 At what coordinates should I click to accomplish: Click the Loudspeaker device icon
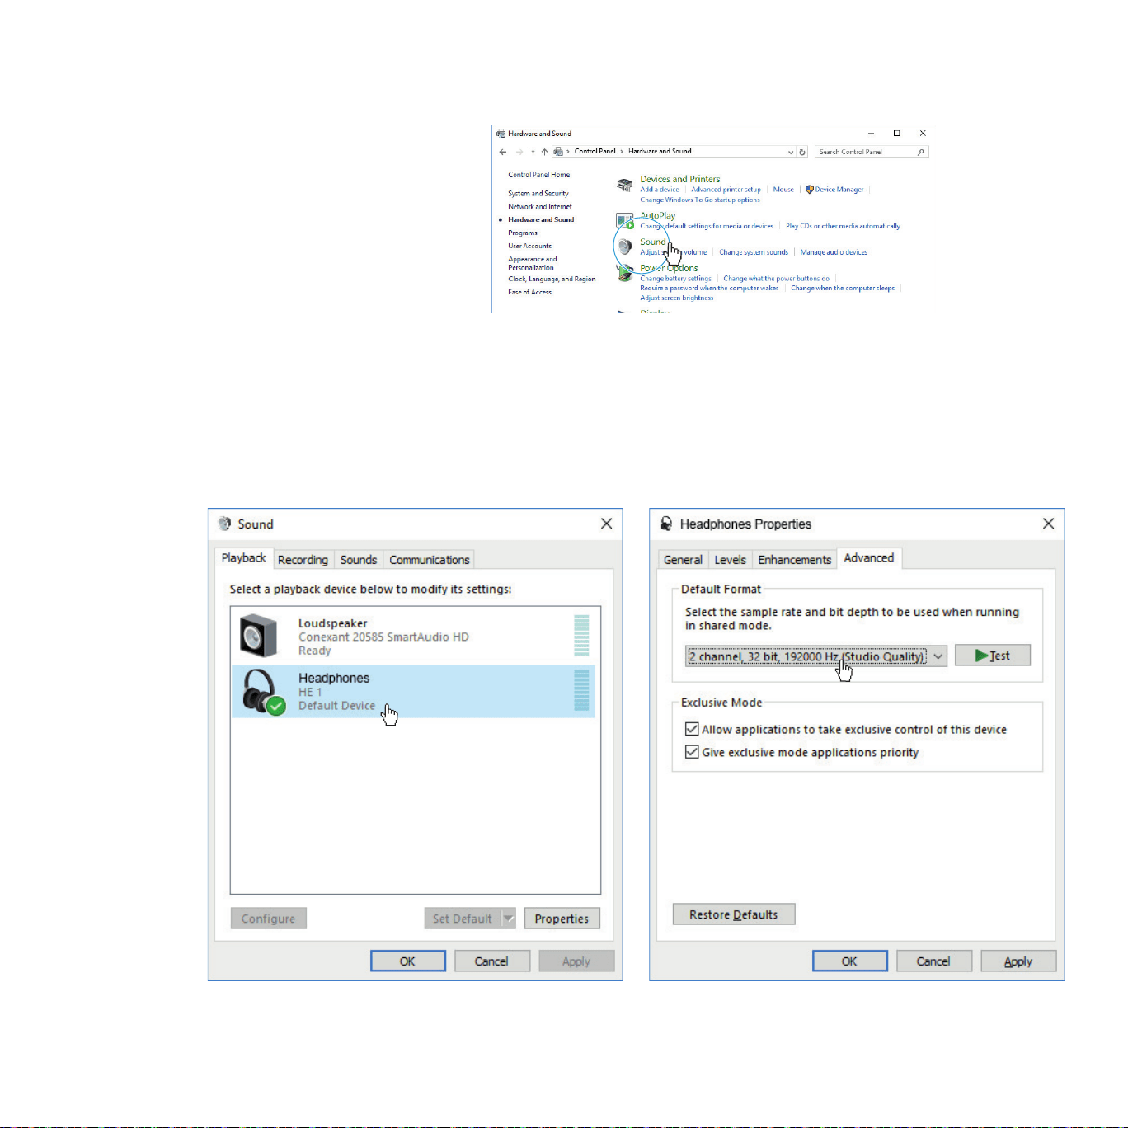tap(259, 636)
